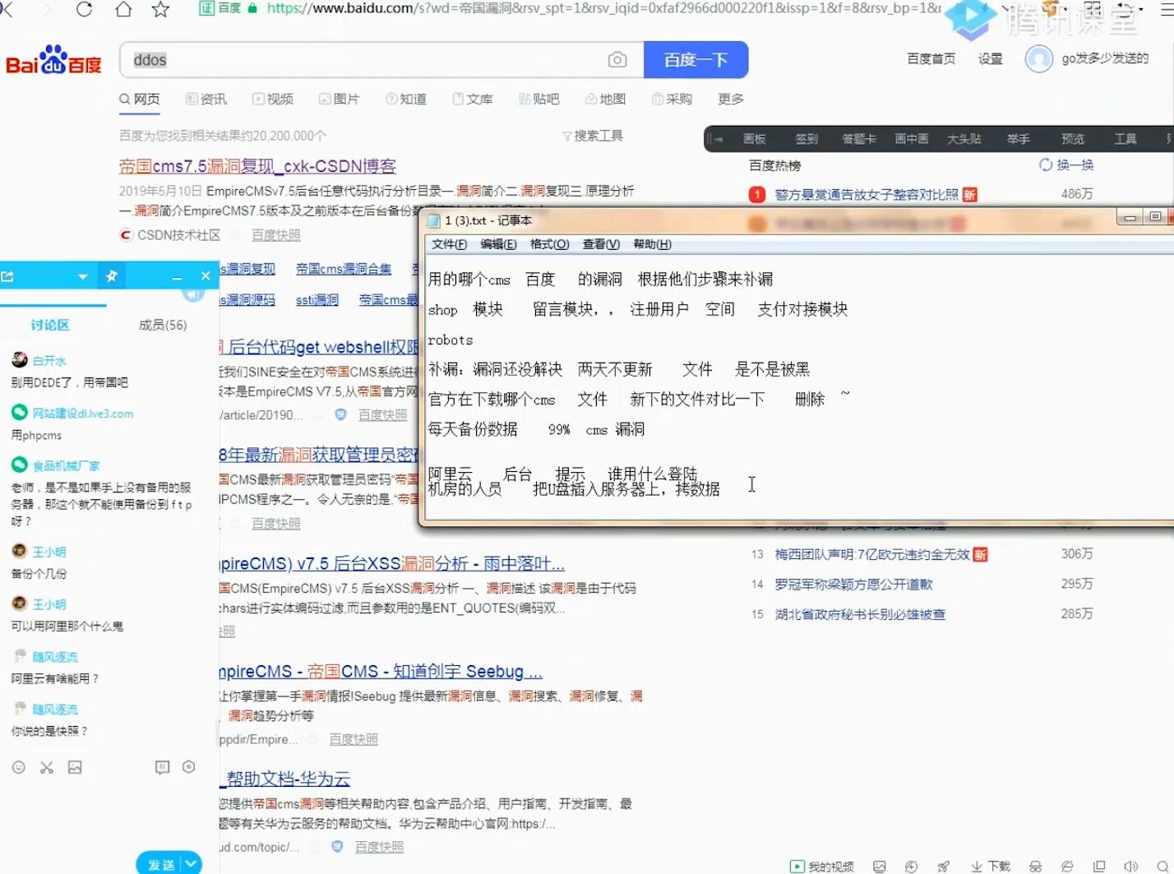
Task: Select the 资讯 search tab
Action: [206, 99]
